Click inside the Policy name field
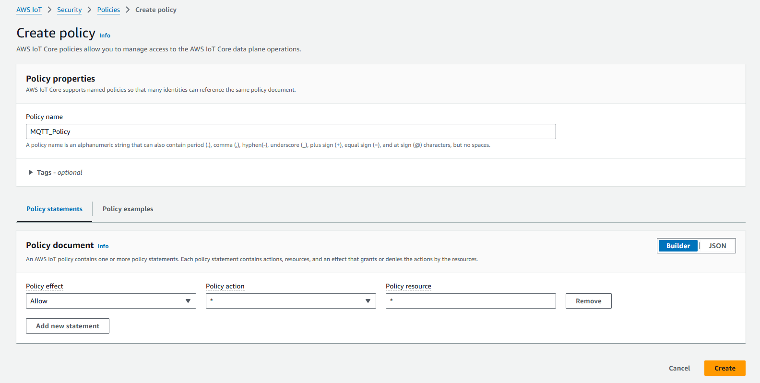Image resolution: width=760 pixels, height=383 pixels. coord(290,132)
